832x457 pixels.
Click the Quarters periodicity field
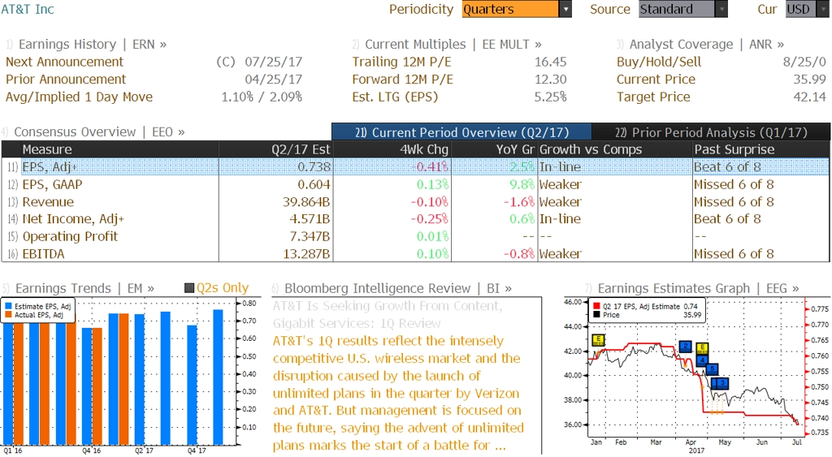pos(510,9)
